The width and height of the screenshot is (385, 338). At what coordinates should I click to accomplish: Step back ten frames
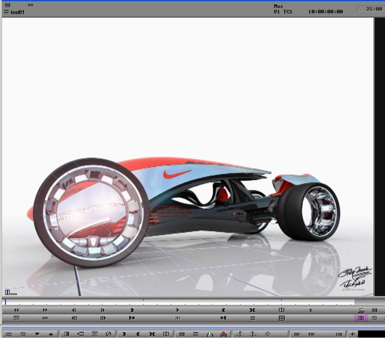point(74,318)
